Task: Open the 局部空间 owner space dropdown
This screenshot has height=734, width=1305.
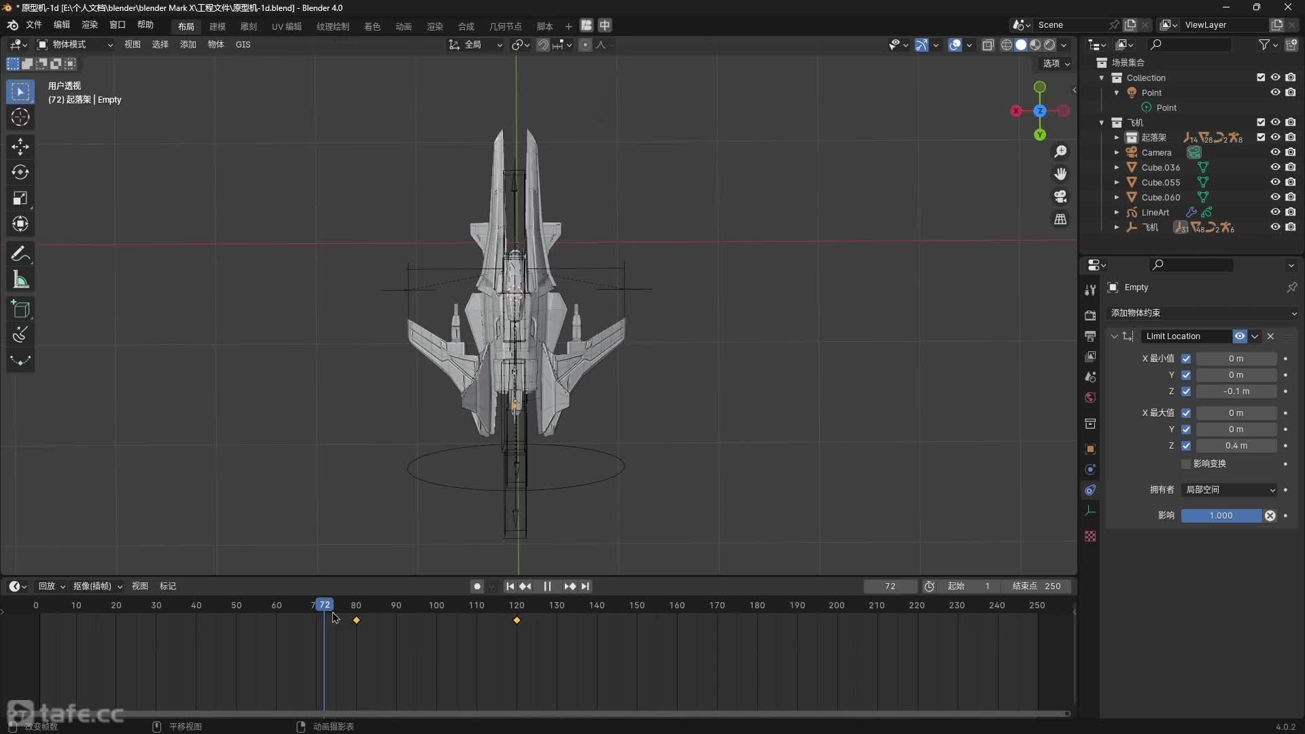Action: [1230, 490]
